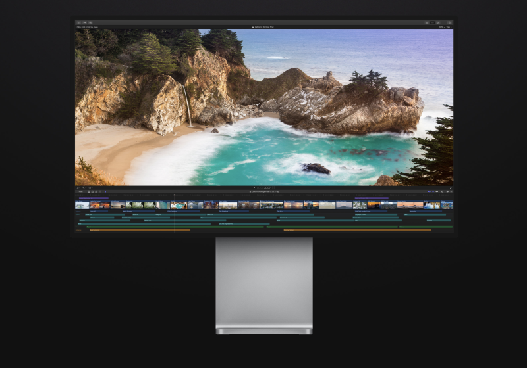Open the Titles and Generators sidebar icon
The width and height of the screenshot is (527, 368).
point(90,22)
